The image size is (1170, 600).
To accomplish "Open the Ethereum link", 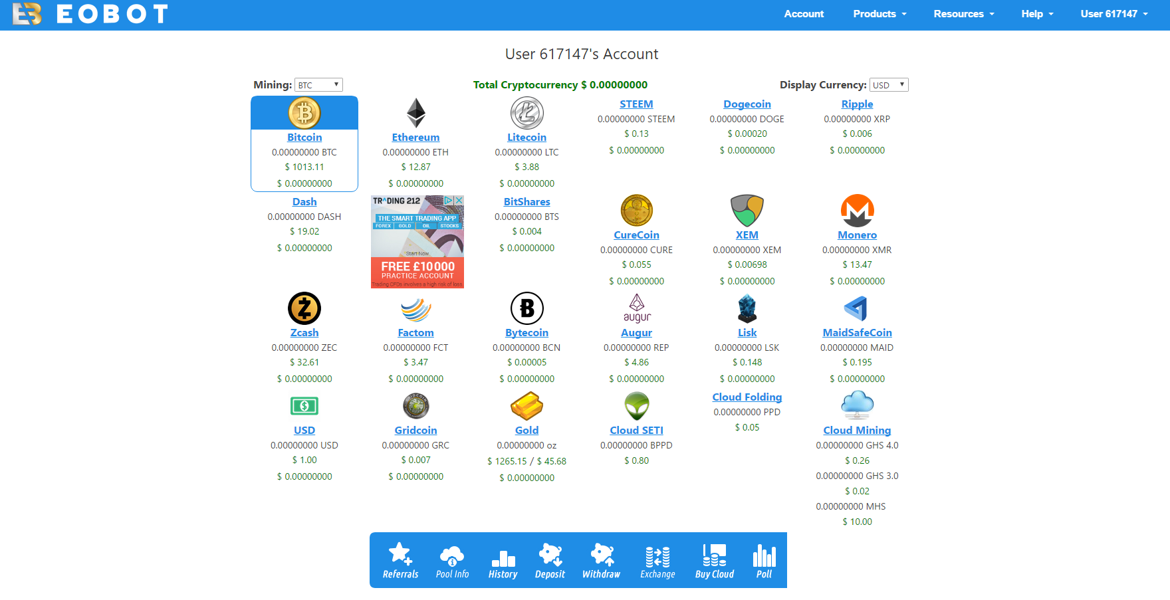I will pyautogui.click(x=416, y=138).
